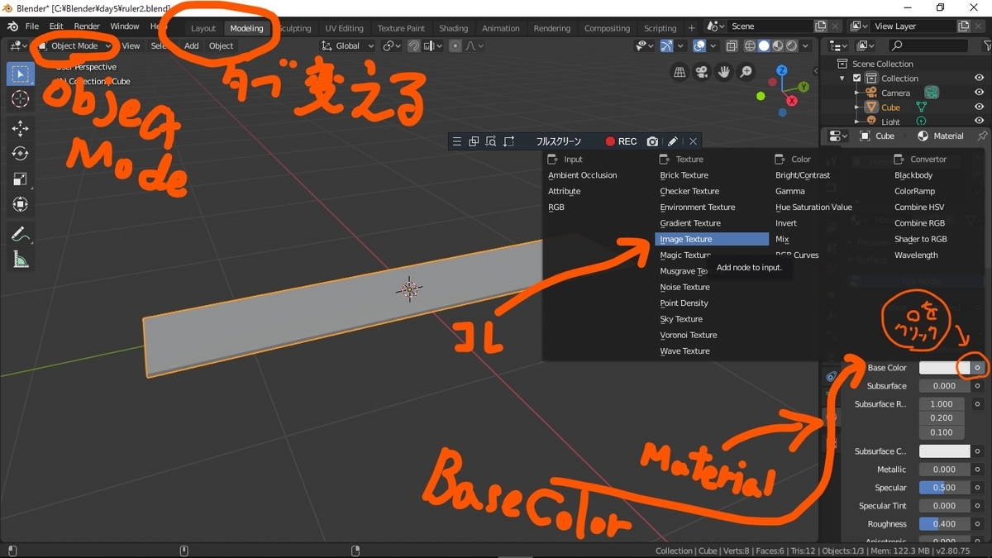Viewport: 992px width, 558px height.
Task: Add a new workspace with plus icon
Action: [692, 28]
